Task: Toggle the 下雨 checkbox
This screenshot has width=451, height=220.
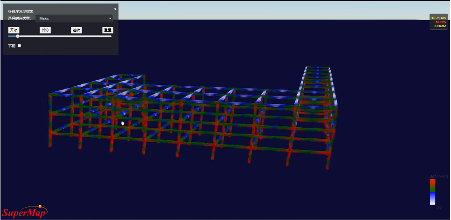Action: (20, 46)
